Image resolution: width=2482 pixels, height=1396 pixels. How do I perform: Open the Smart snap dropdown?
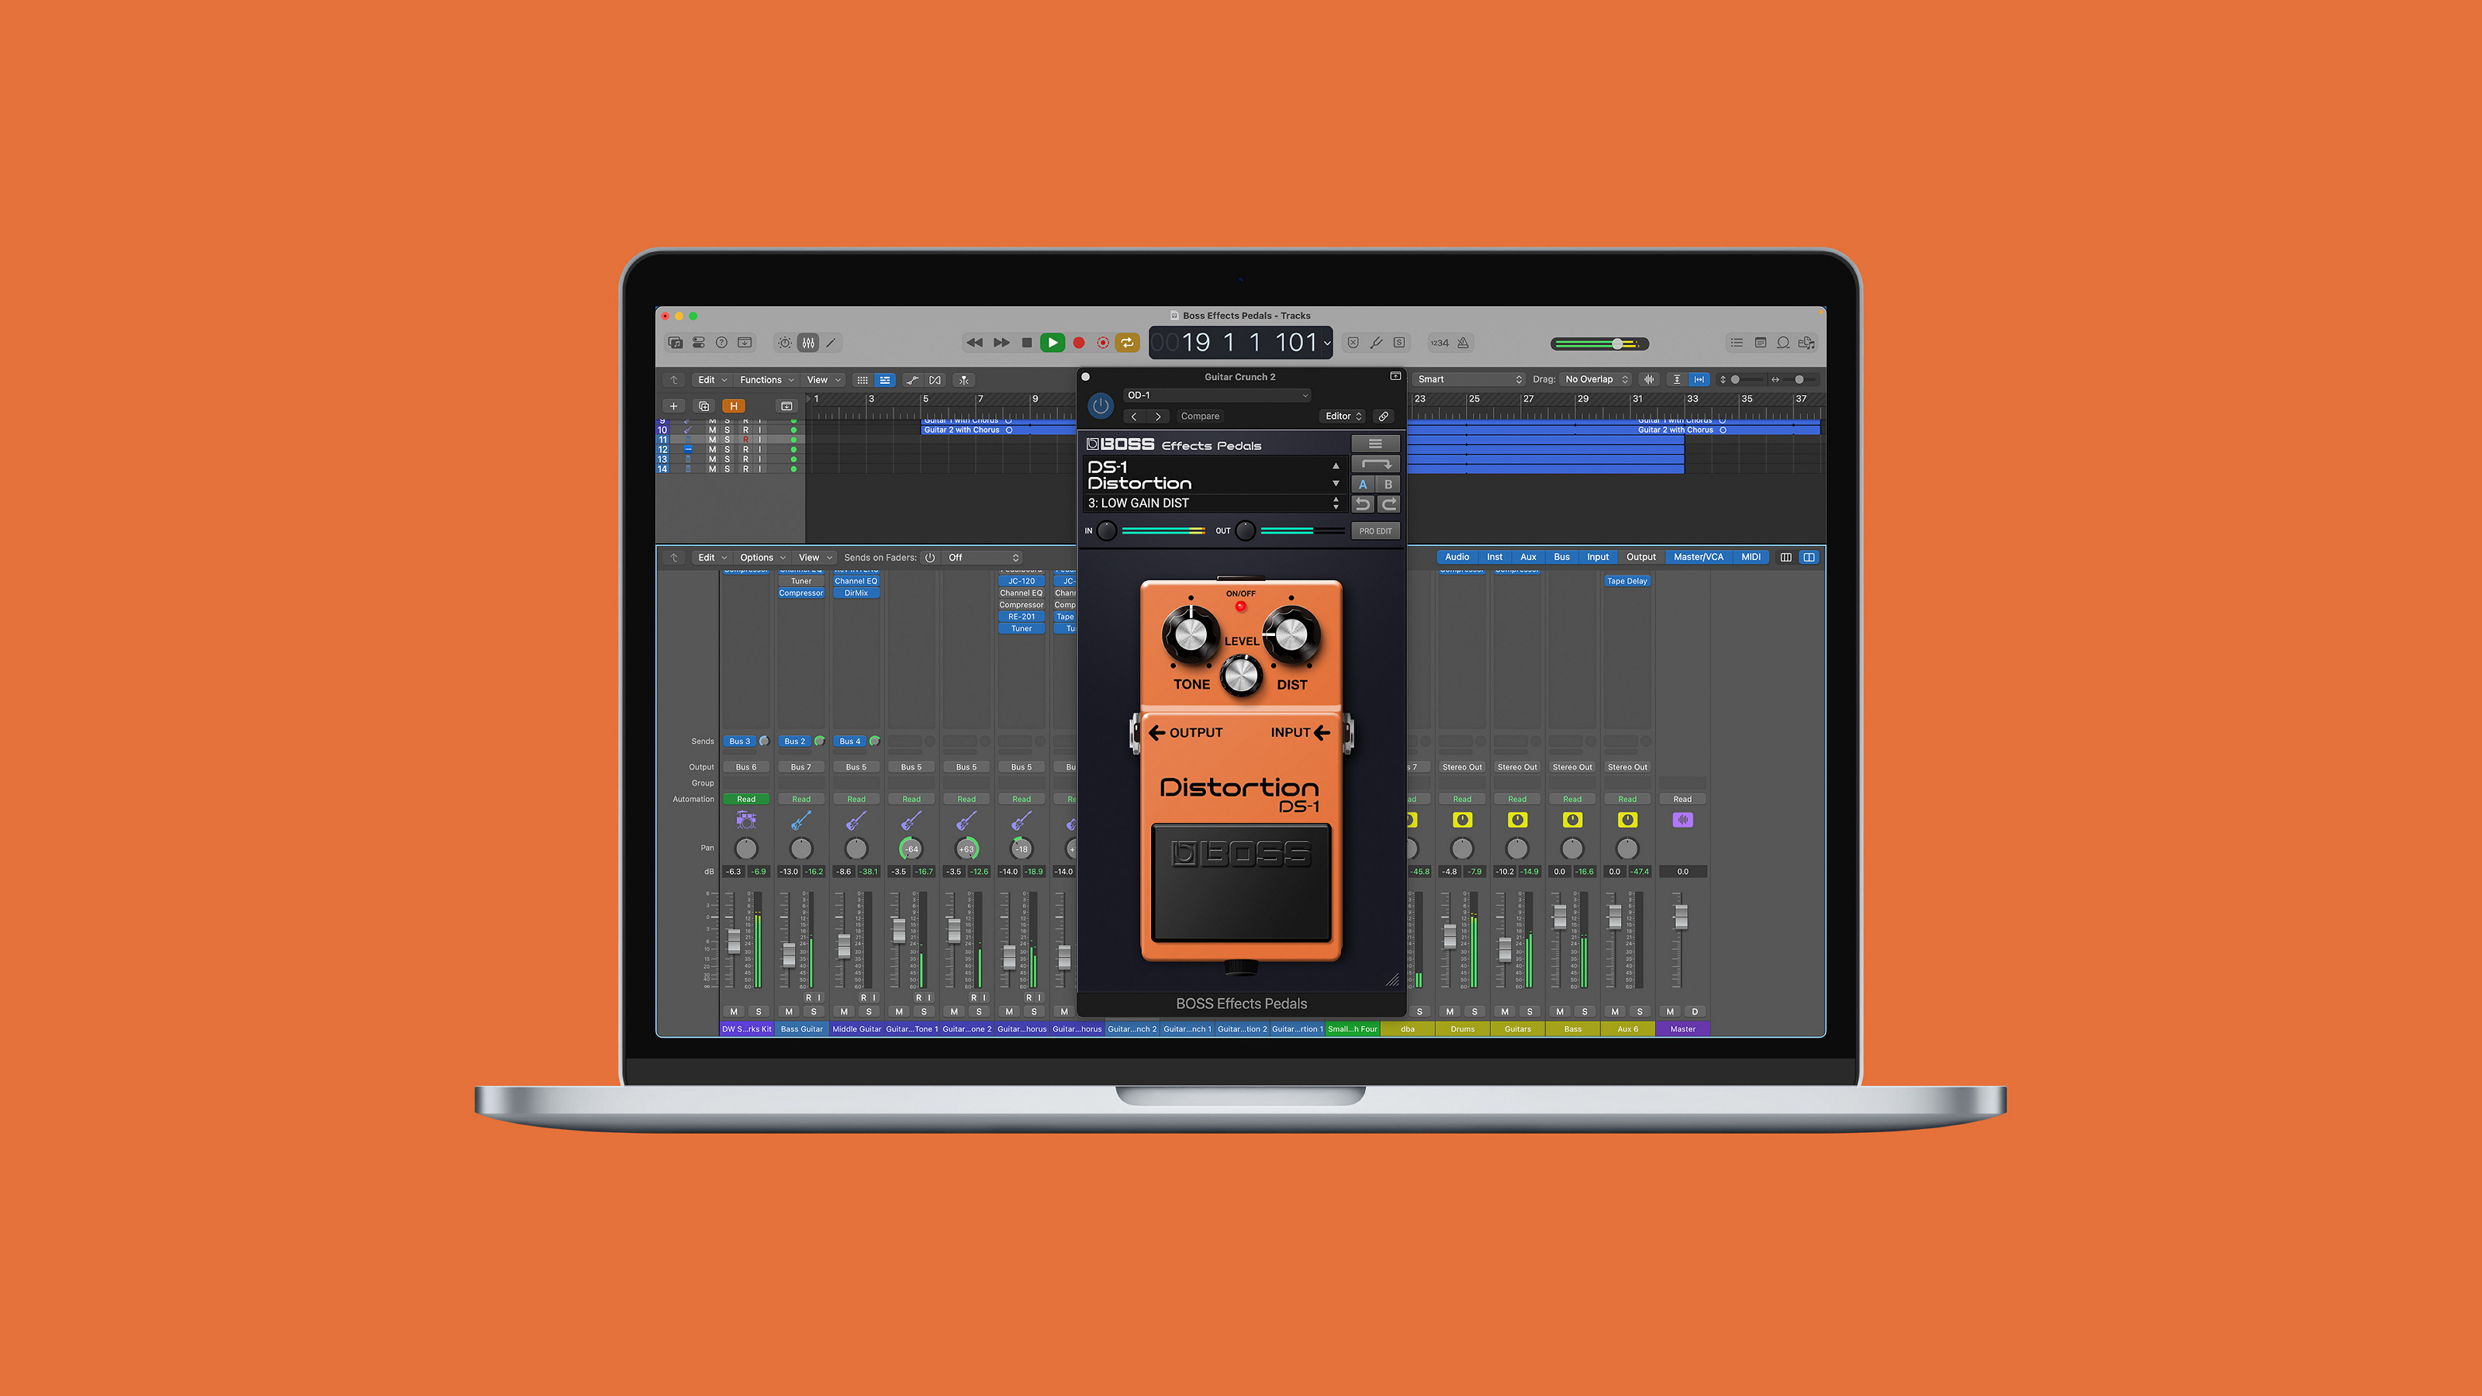[x=1469, y=379]
